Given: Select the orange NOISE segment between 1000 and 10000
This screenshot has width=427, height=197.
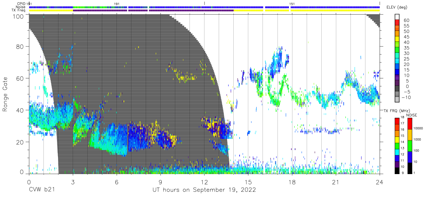Looking at the screenshot, I should tap(410, 134).
